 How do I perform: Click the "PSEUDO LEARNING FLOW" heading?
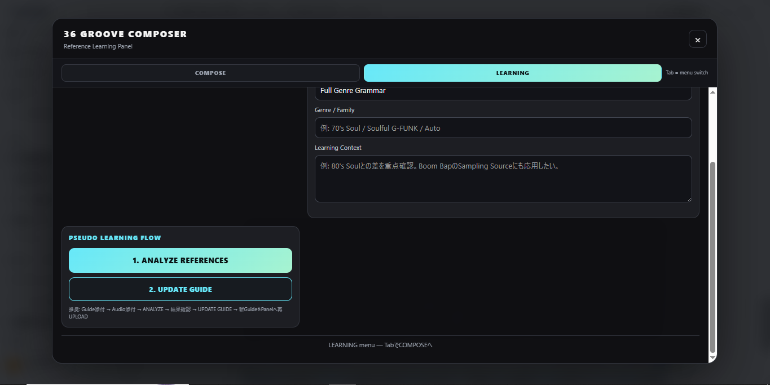115,238
